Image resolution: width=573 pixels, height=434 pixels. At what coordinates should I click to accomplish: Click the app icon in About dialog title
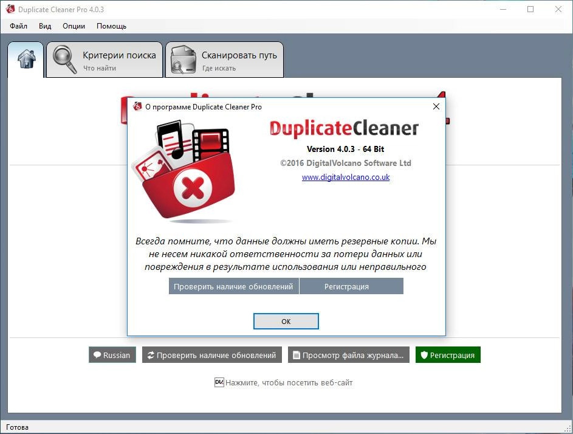[137, 106]
